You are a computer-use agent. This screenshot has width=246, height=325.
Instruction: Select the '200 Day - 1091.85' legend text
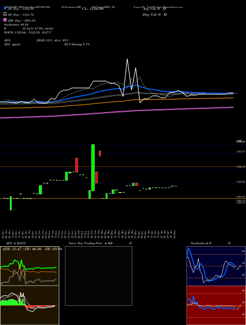click(x=22, y=21)
